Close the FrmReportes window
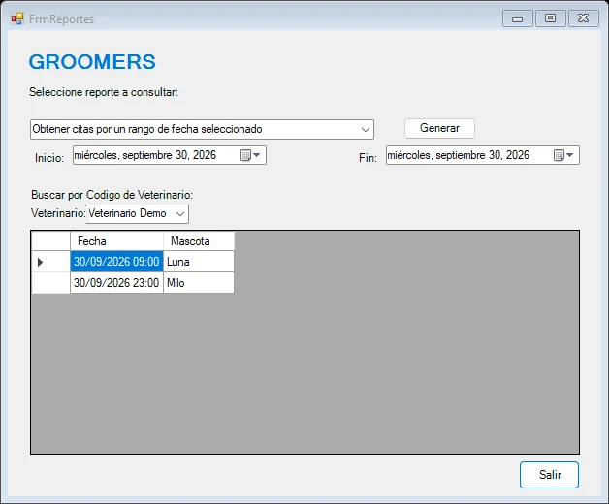This screenshot has width=609, height=504. tap(584, 18)
